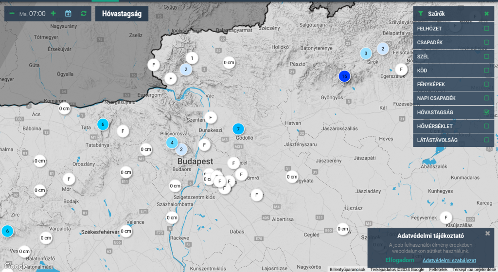Click the Térképhiba bejelentése link
Screen dimensions: 498x272
pos(474,270)
